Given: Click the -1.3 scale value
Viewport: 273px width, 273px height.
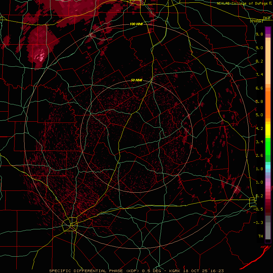Looking at the screenshot, I should coord(258,223).
